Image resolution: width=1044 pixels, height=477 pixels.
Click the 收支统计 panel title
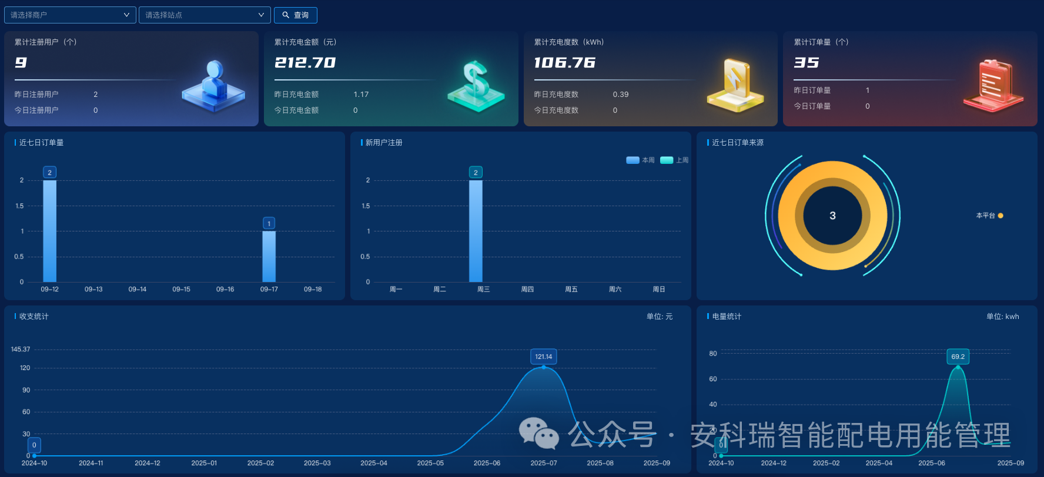click(x=34, y=317)
